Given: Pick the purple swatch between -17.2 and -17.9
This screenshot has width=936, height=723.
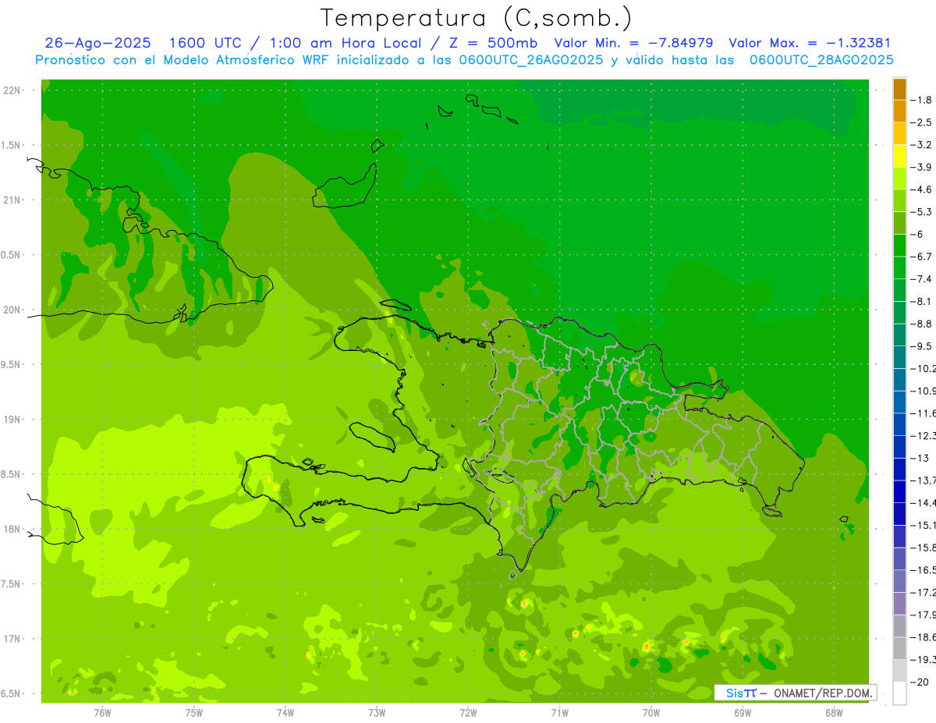Looking at the screenshot, I should coord(899,603).
